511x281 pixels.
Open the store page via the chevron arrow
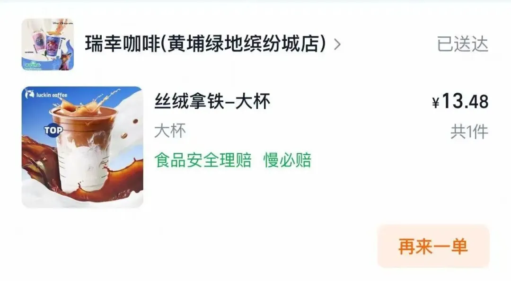coord(337,44)
